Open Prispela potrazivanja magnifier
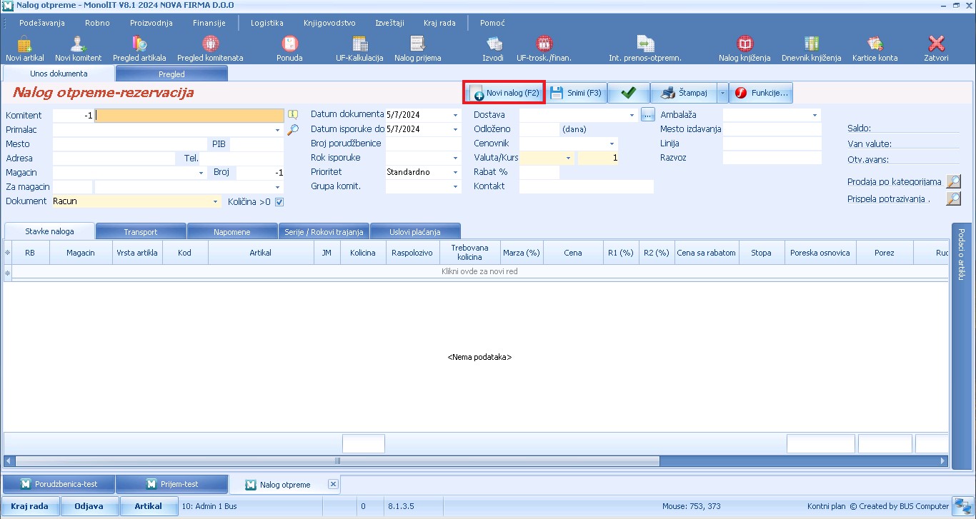Image resolution: width=976 pixels, height=519 pixels. click(953, 199)
